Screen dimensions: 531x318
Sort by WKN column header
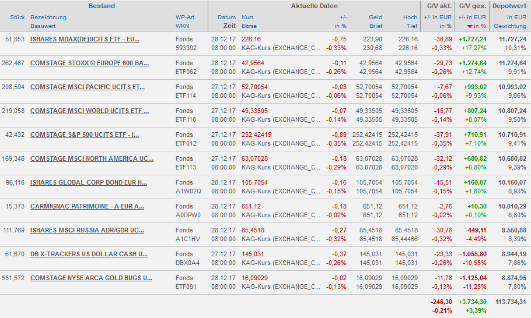pyautogui.click(x=182, y=26)
